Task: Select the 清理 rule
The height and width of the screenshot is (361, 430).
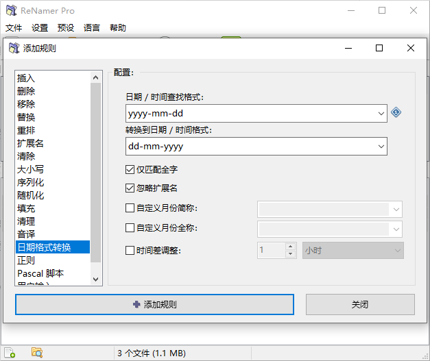Action: click(x=53, y=221)
